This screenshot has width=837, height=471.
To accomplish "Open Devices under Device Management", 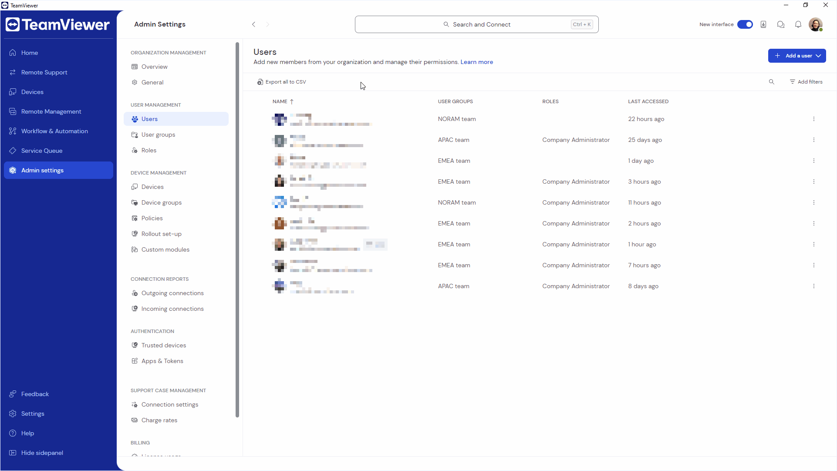I will coord(176,187).
